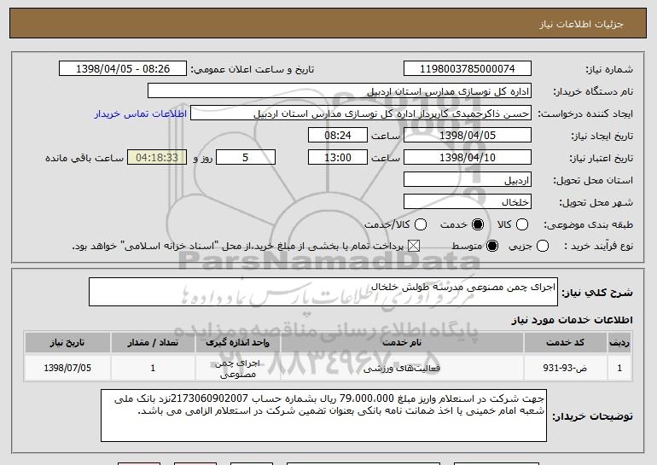Click the validity time field 13:00
Screen dimensions: 657x465
tap(338, 158)
